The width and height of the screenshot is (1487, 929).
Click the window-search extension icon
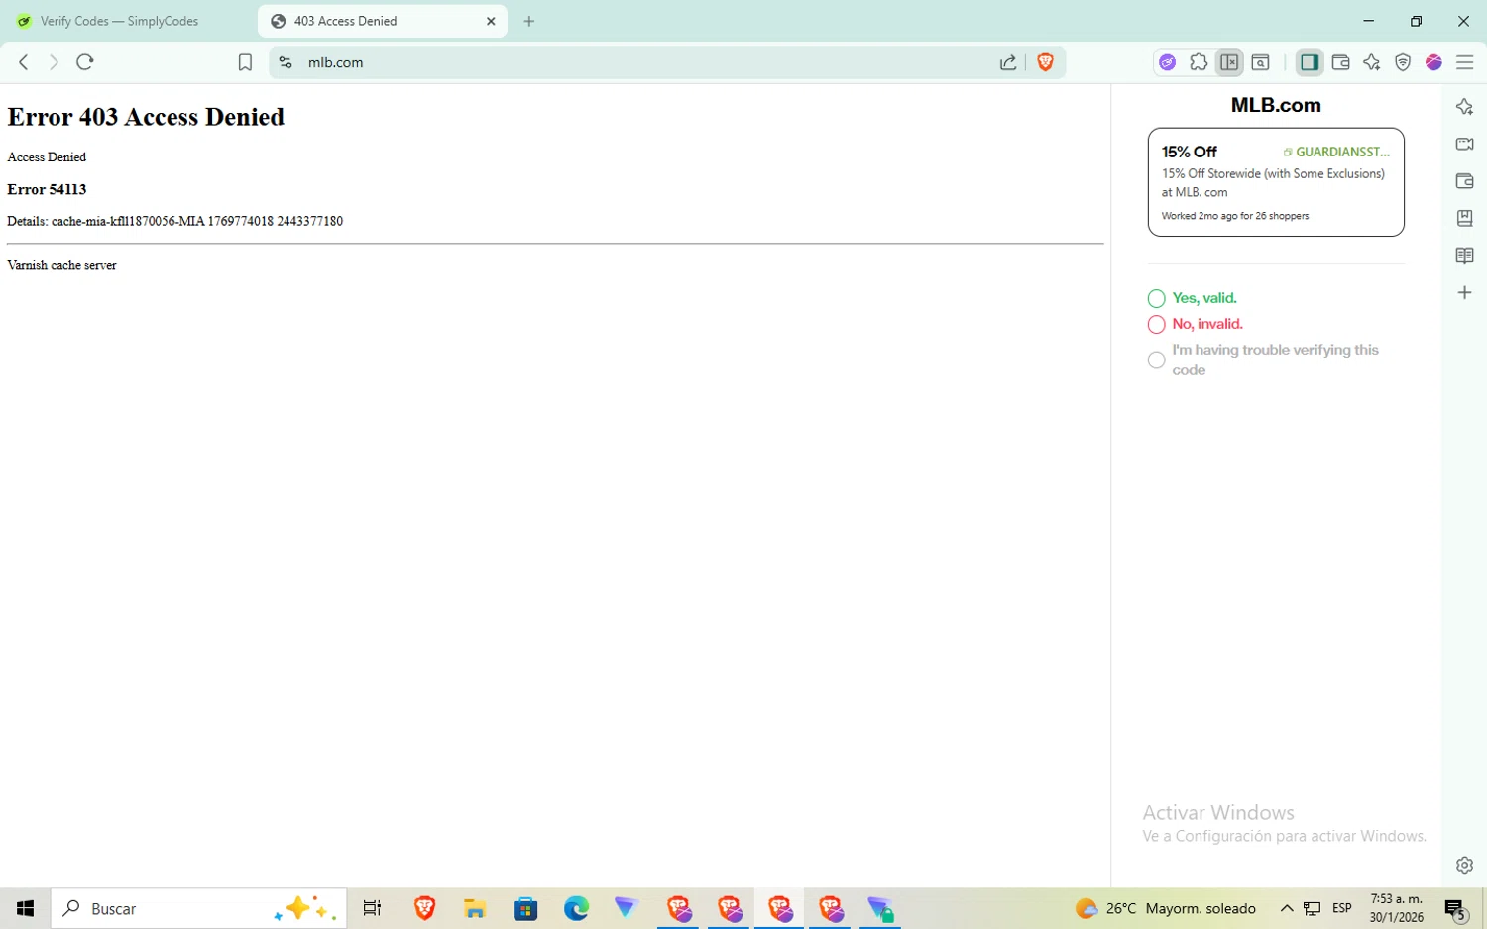coord(1261,62)
